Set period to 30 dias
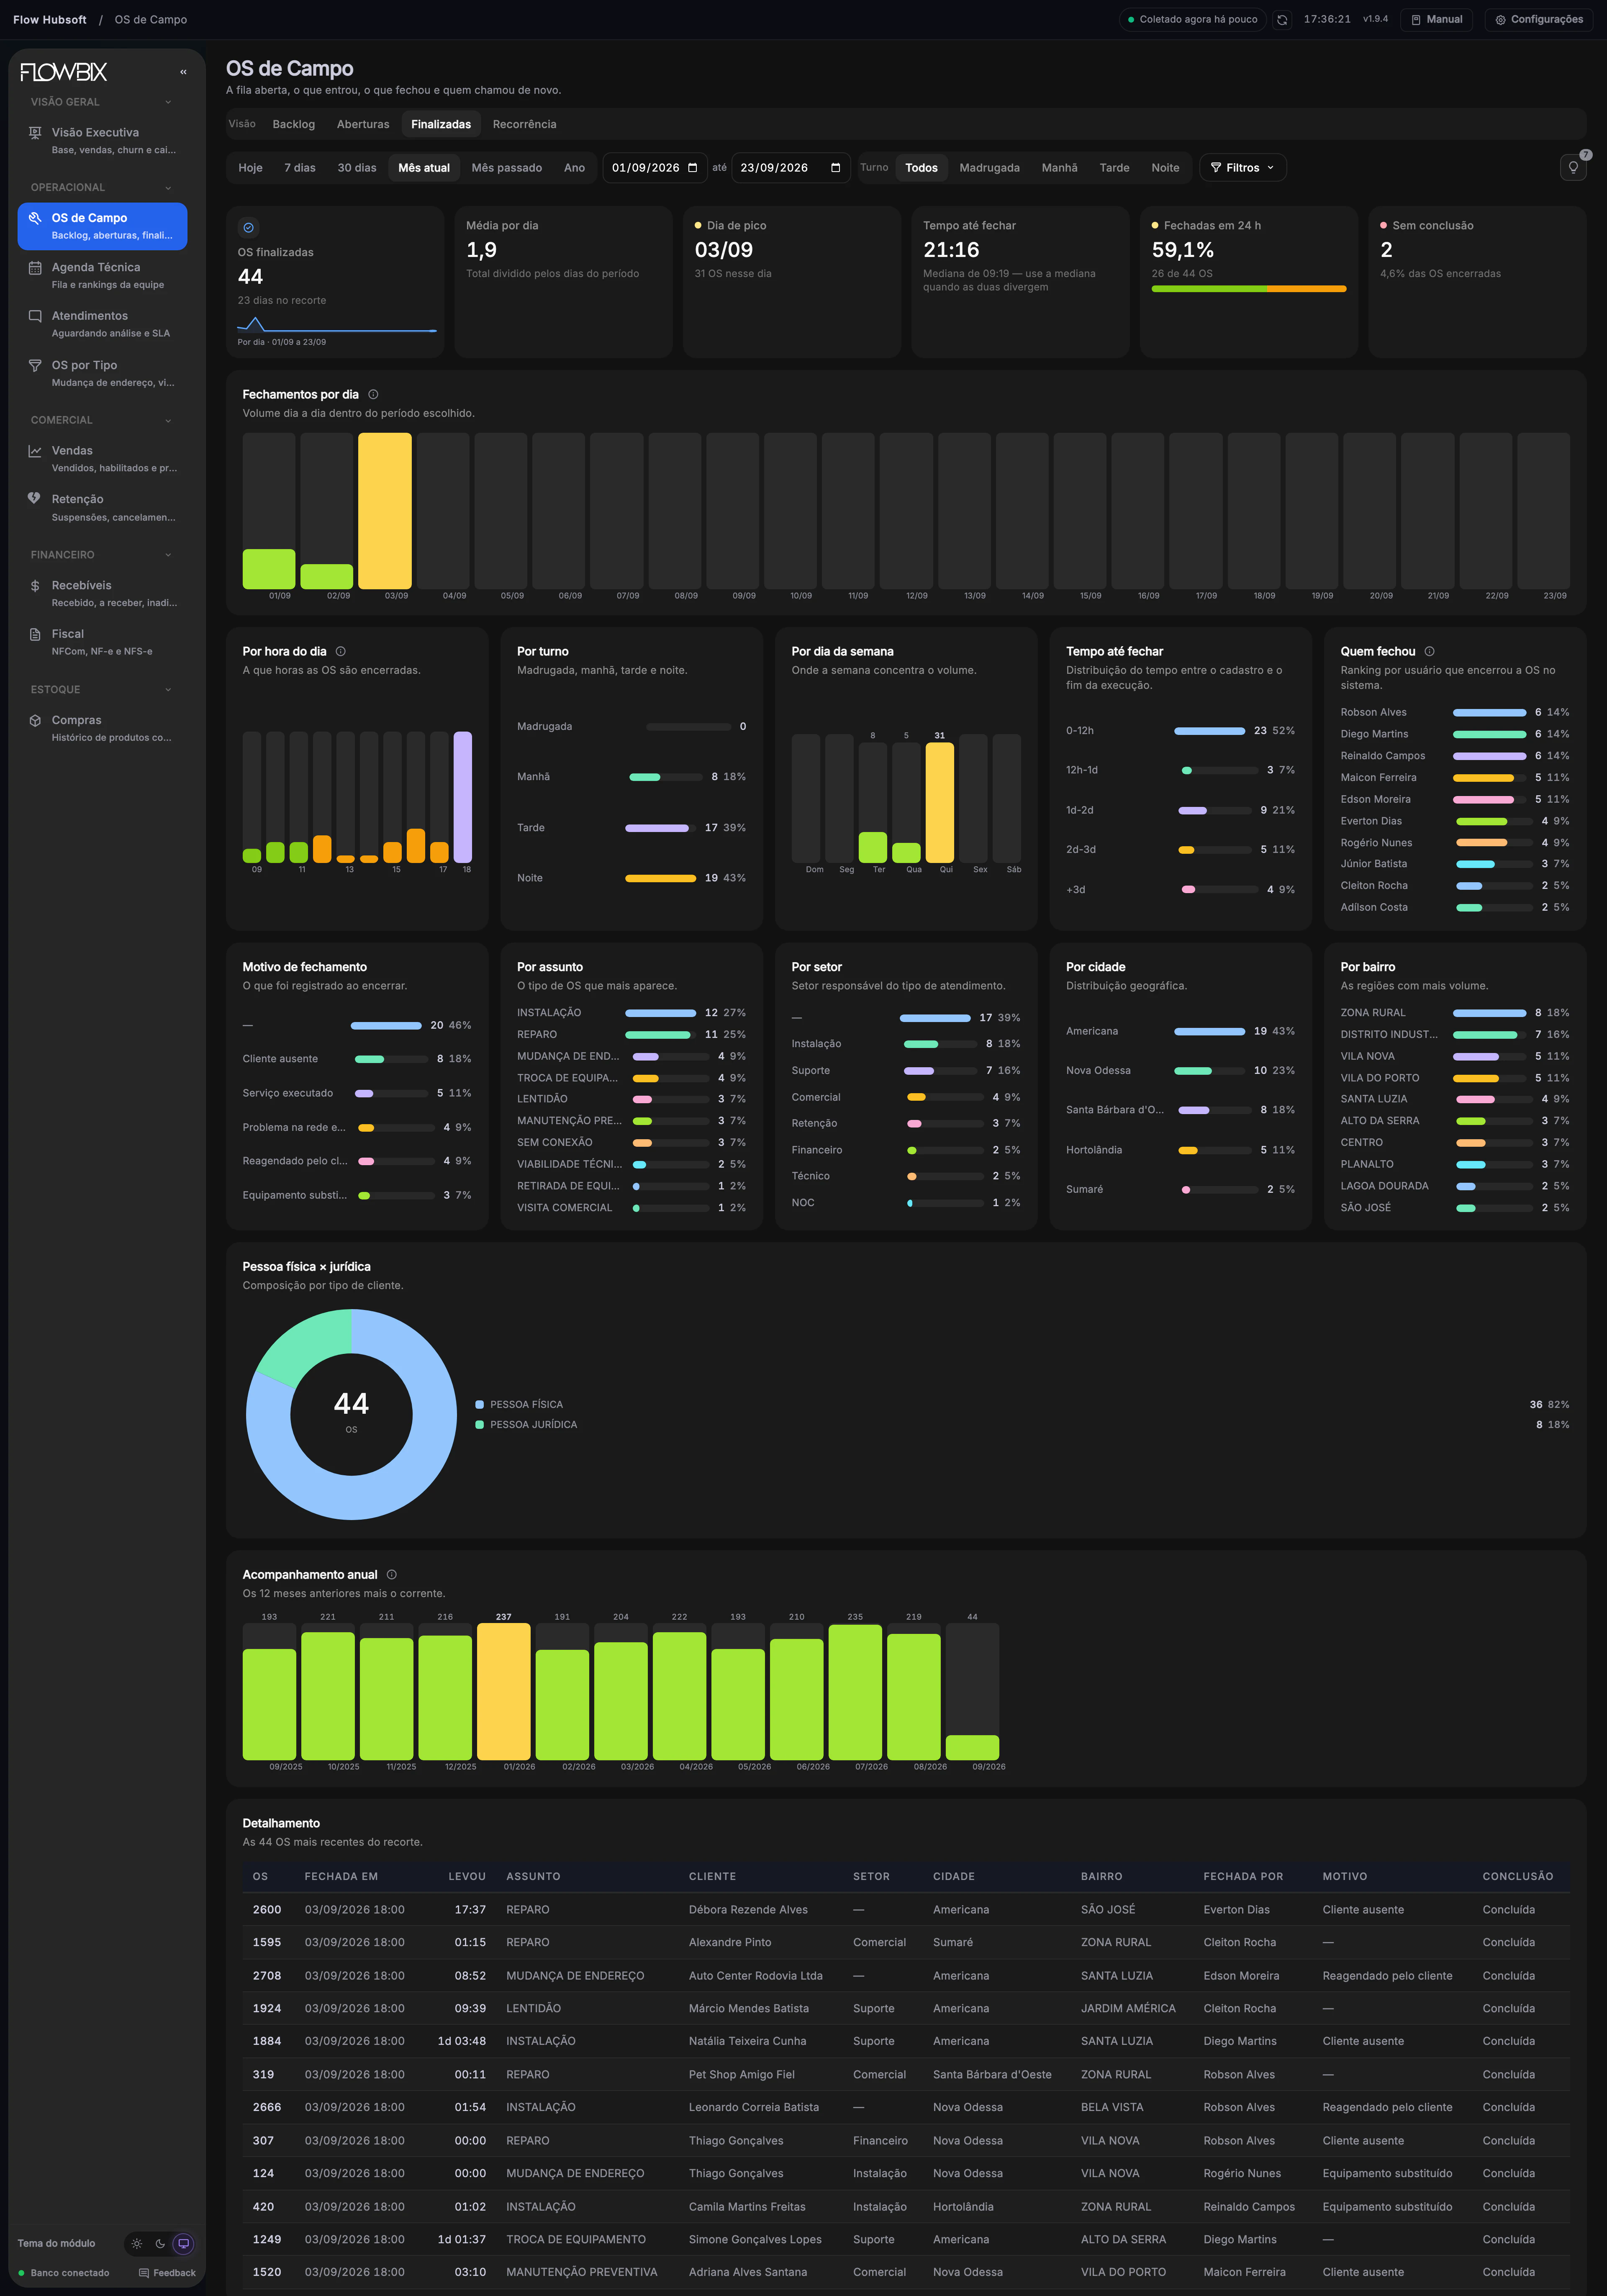This screenshot has height=2296, width=1607. pos(357,168)
